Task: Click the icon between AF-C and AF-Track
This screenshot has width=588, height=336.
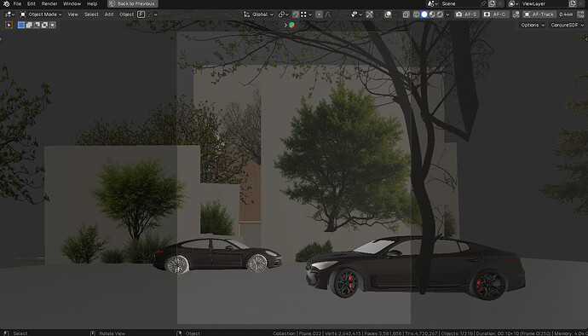Action: (x=516, y=14)
